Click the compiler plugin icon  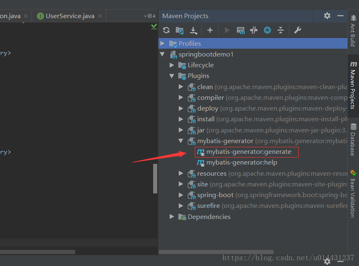click(x=191, y=98)
